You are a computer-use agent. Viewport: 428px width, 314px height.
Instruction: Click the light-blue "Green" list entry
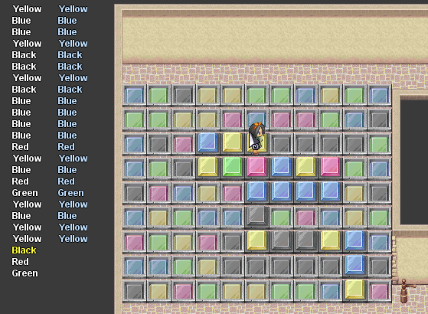(x=70, y=193)
